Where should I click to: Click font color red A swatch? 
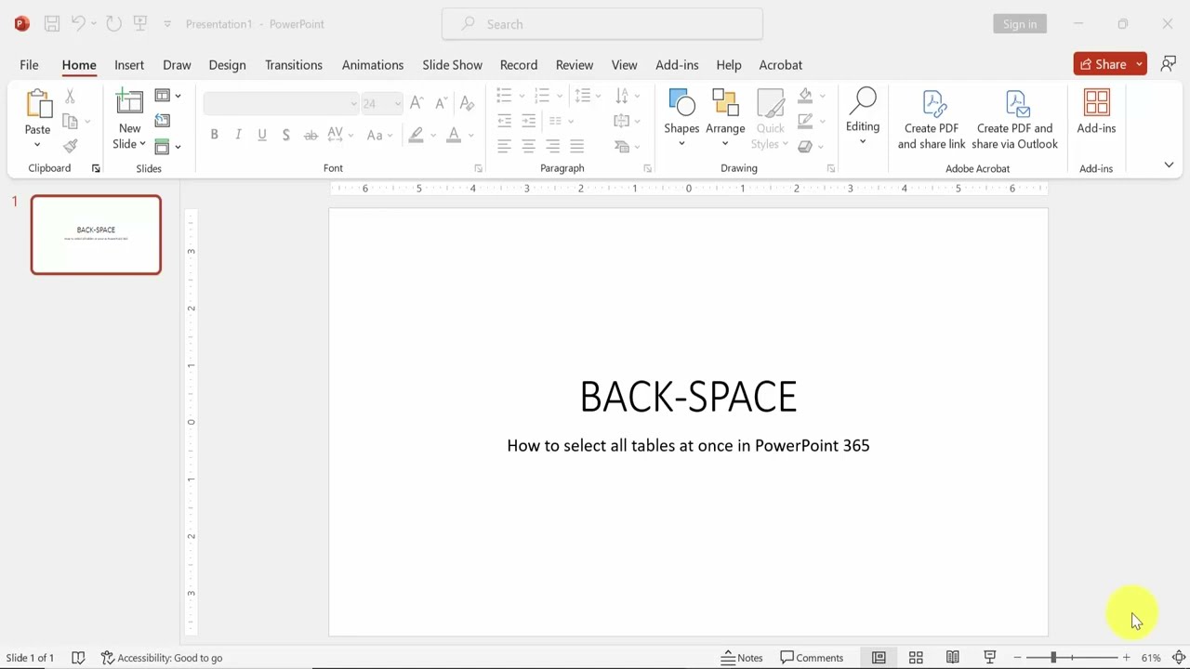[454, 135]
